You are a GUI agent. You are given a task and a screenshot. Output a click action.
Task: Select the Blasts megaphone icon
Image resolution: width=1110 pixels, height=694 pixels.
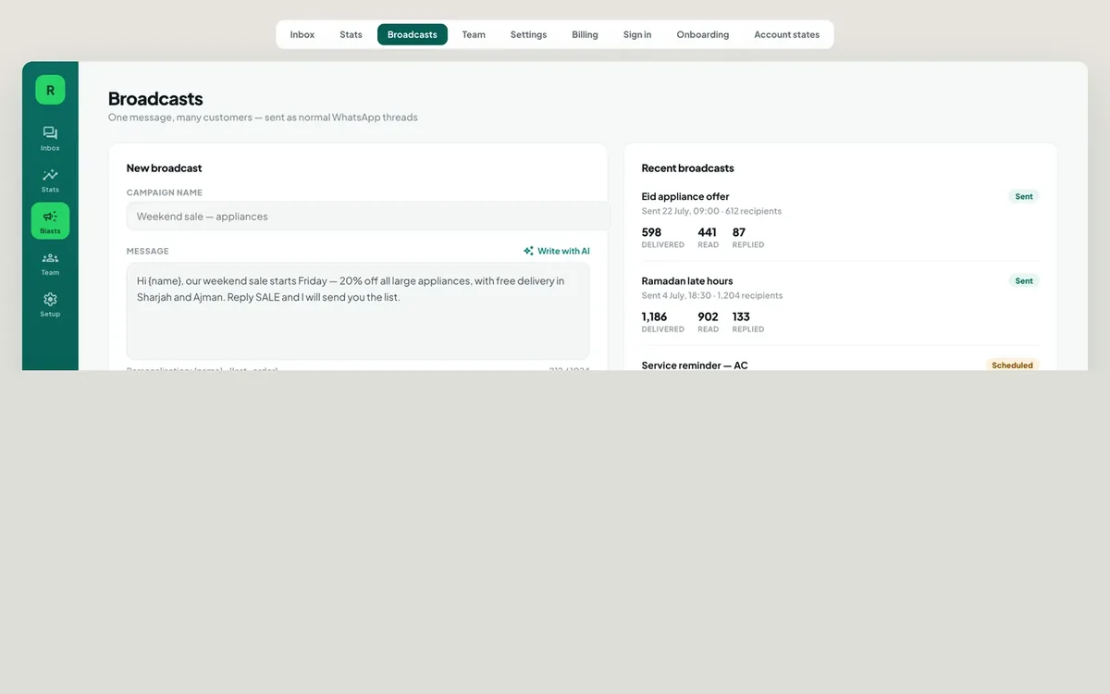tap(50, 217)
